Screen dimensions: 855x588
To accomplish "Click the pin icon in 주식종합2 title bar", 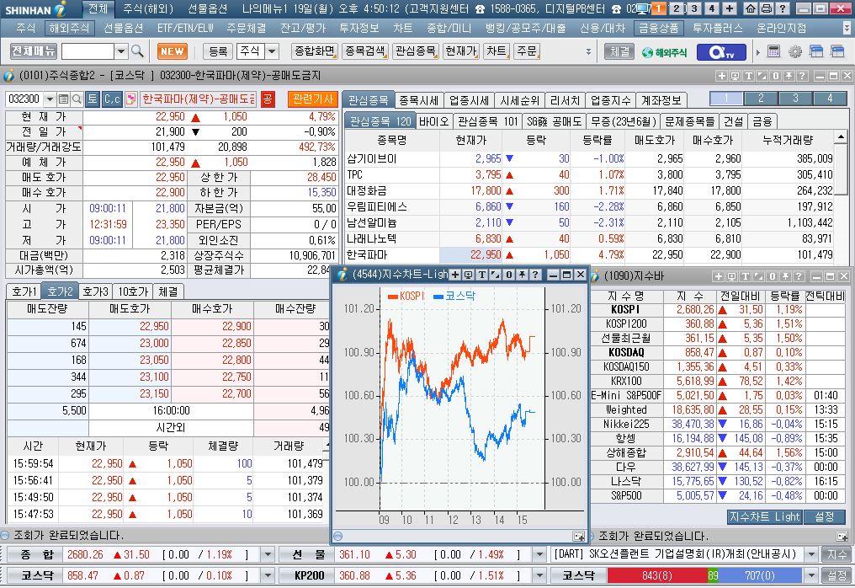I will pyautogui.click(x=789, y=76).
